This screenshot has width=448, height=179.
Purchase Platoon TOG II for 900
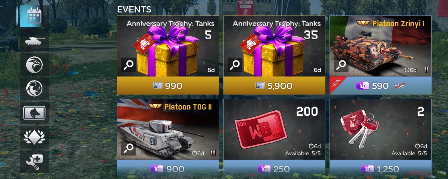pyautogui.click(x=168, y=169)
